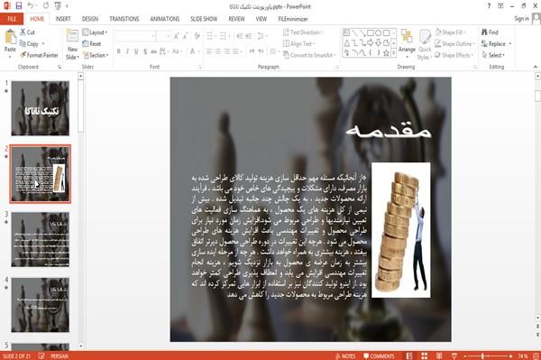Open the FILE tab

[x=12, y=19]
